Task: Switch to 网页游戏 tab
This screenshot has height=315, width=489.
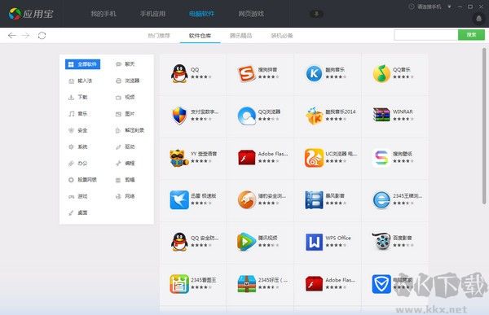Action: pyautogui.click(x=251, y=14)
